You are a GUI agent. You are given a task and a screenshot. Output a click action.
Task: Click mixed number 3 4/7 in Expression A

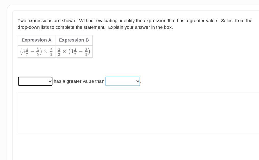25,52
